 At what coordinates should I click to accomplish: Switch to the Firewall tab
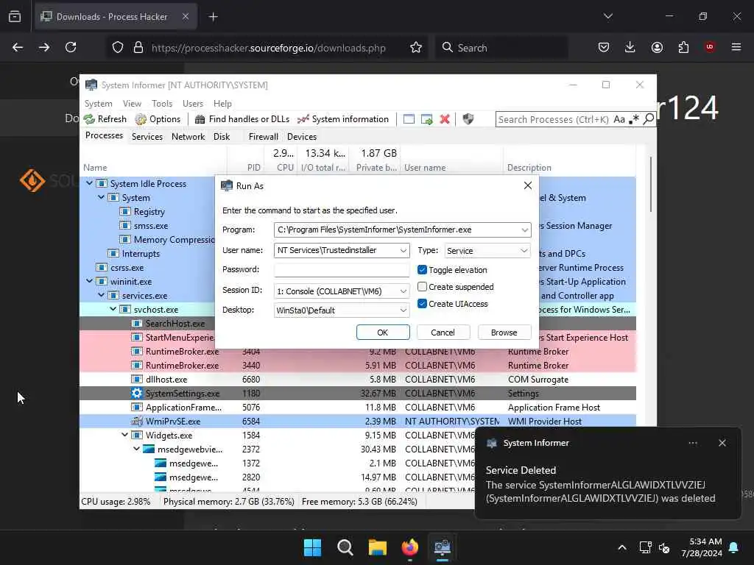[x=263, y=136]
